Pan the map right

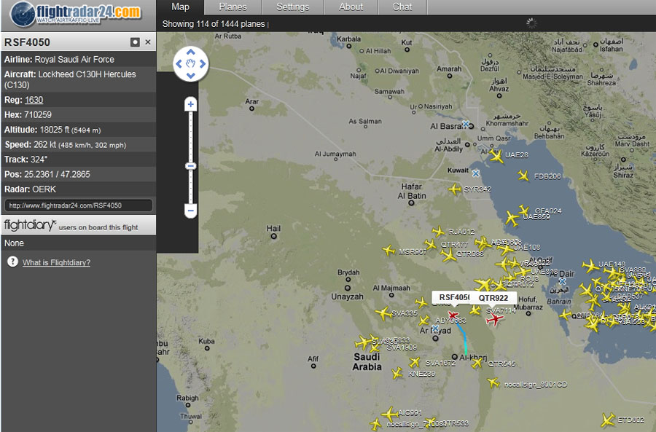click(x=203, y=64)
